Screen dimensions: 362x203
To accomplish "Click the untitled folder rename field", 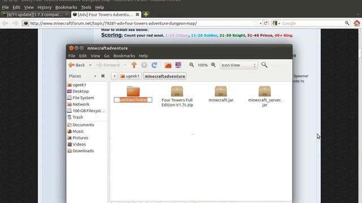I will [133, 100].
